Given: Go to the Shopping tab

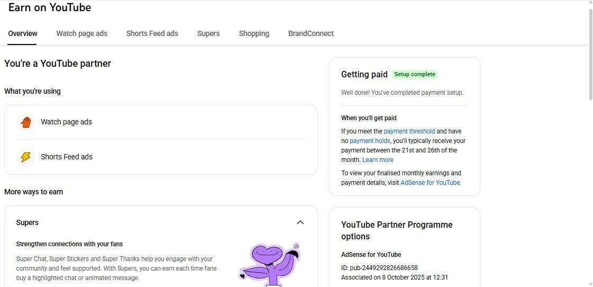Looking at the screenshot, I should 254,33.
